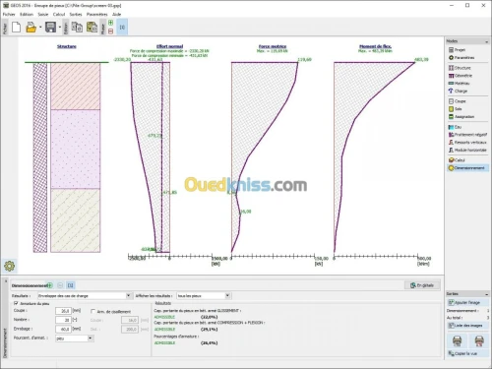Click the vertical Dimensionnement panel label

[x=5, y=342]
